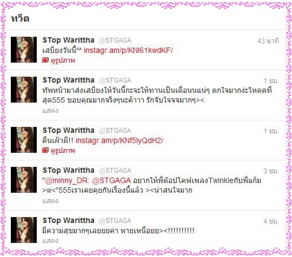This screenshot has width=292, height=257.
Task: Expand แสดง under the last tweet
Action: [50, 241]
